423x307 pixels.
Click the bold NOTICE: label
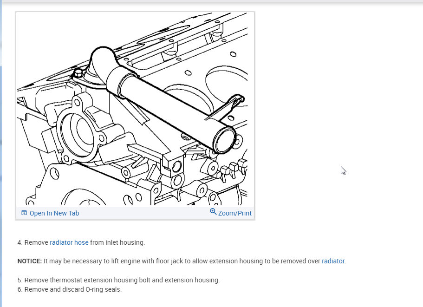pyautogui.click(x=30, y=261)
